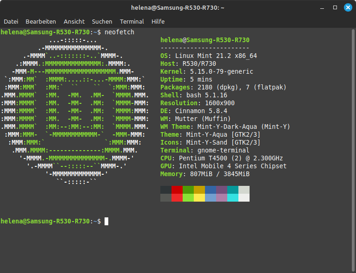Minimize the terminal window
Image resolution: width=356 pixels, height=273 pixels.
pyautogui.click(x=322, y=8)
